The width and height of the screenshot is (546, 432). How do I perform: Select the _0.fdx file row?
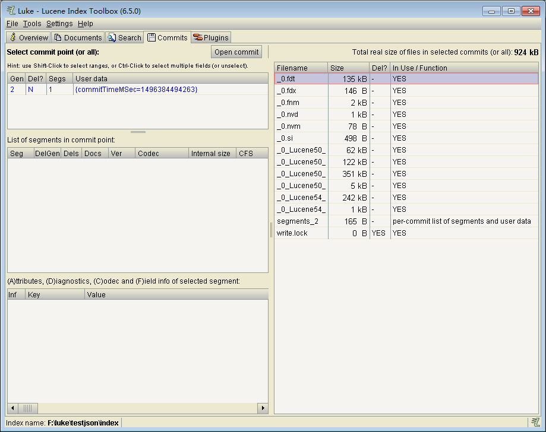point(406,91)
